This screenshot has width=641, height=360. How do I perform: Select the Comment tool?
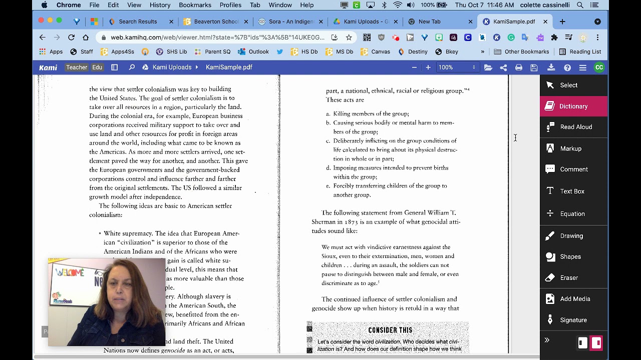(x=573, y=169)
